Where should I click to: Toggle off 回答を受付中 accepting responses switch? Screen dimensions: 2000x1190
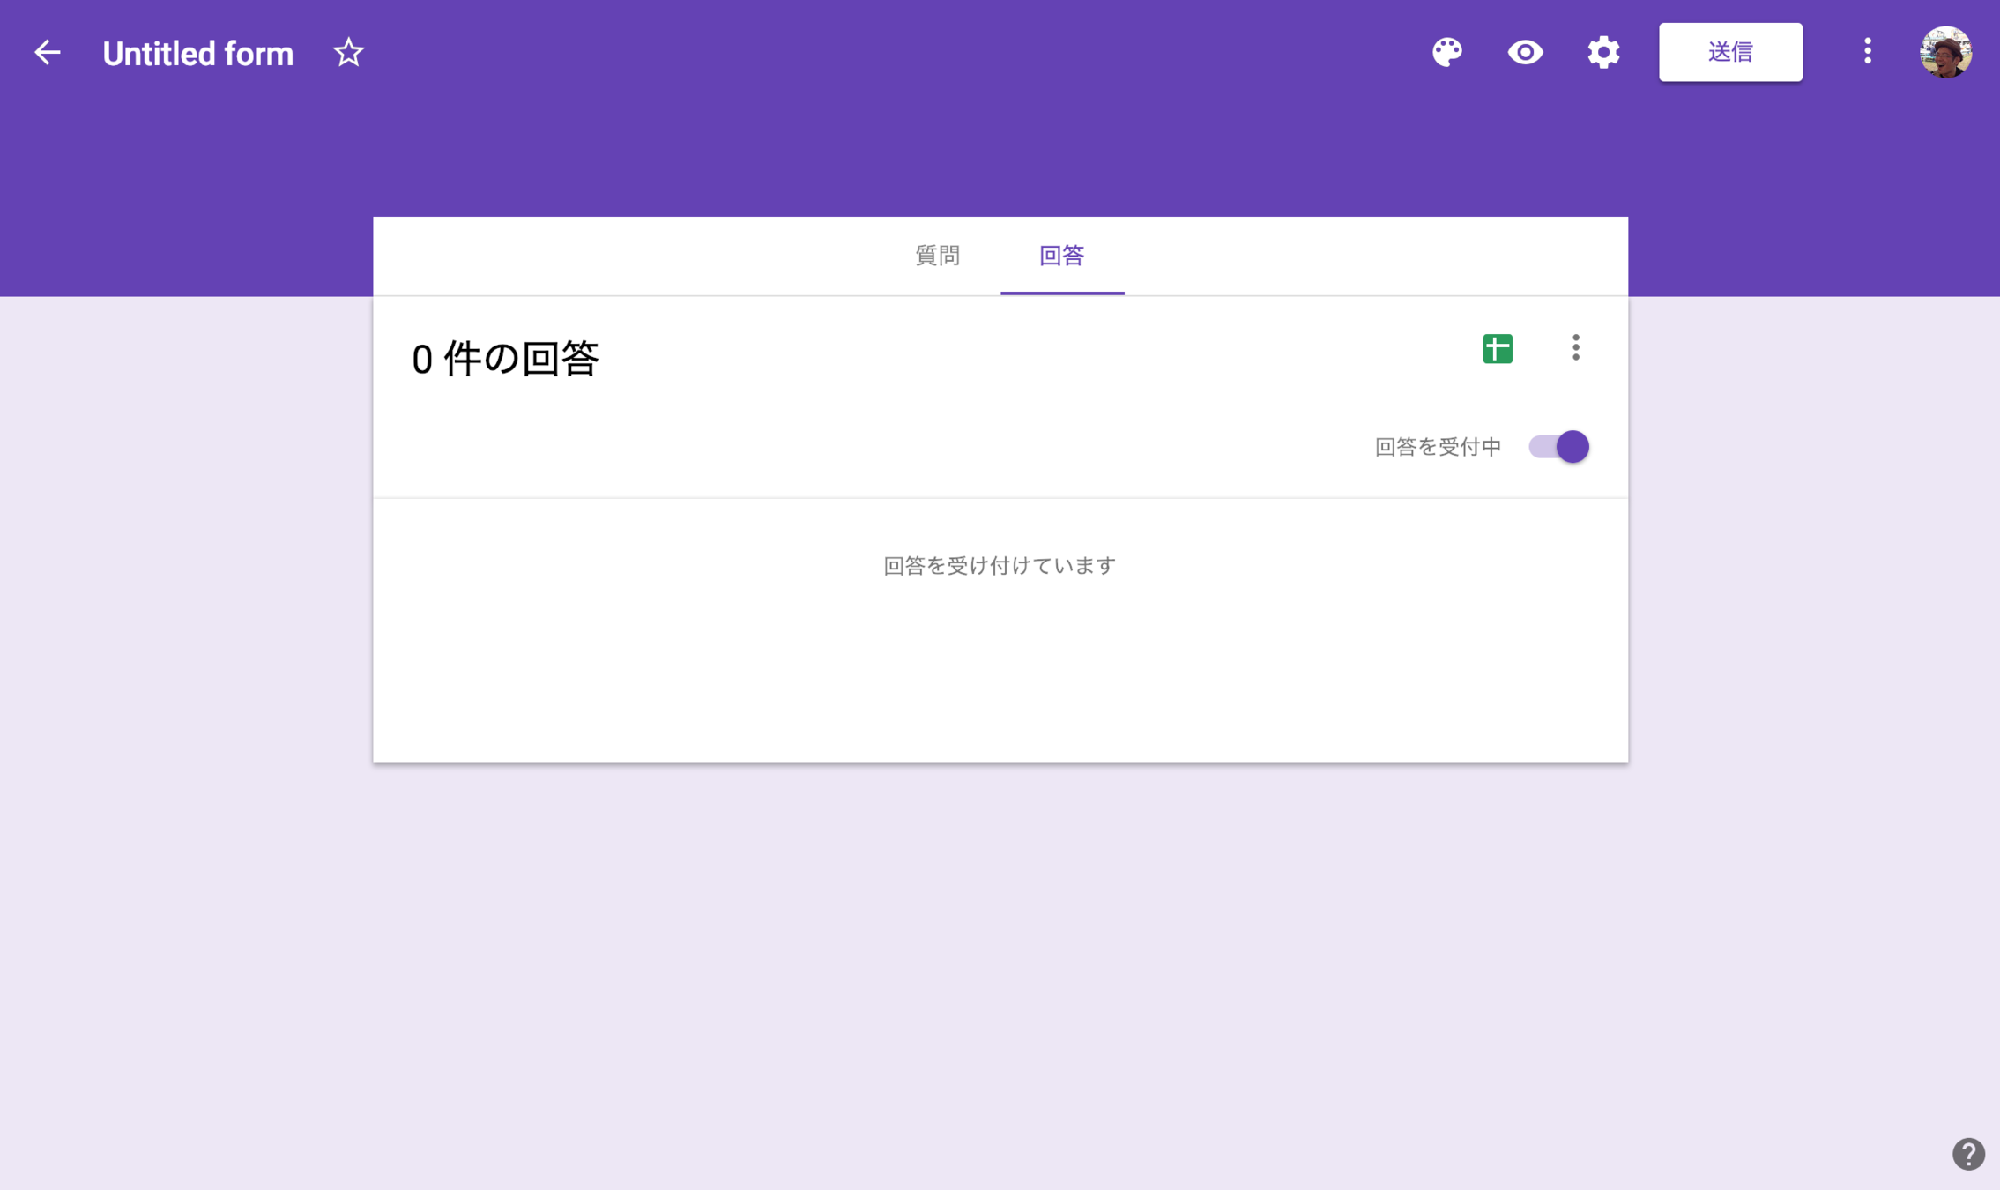coord(1558,447)
